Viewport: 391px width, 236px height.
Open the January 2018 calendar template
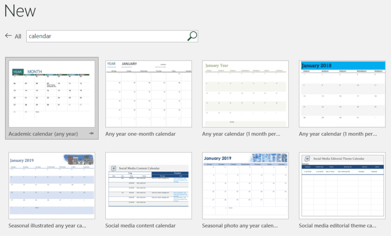(x=342, y=93)
